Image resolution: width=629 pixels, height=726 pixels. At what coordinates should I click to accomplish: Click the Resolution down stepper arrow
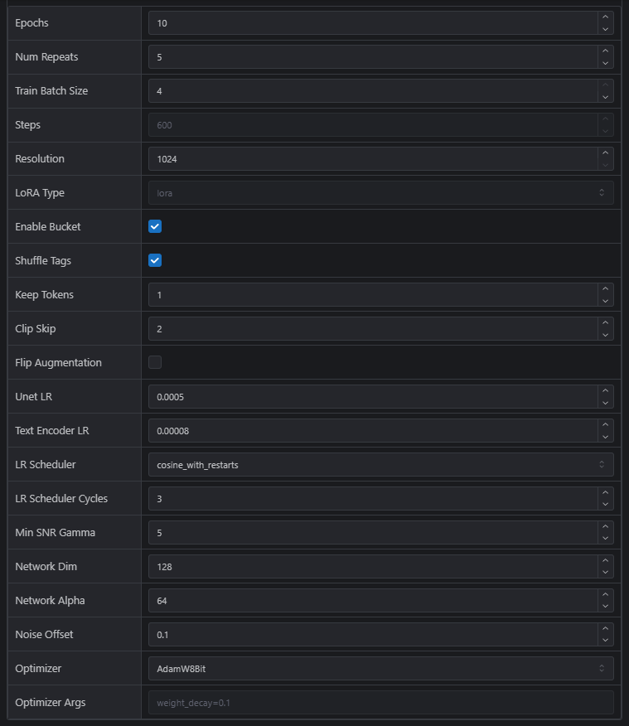coord(605,165)
